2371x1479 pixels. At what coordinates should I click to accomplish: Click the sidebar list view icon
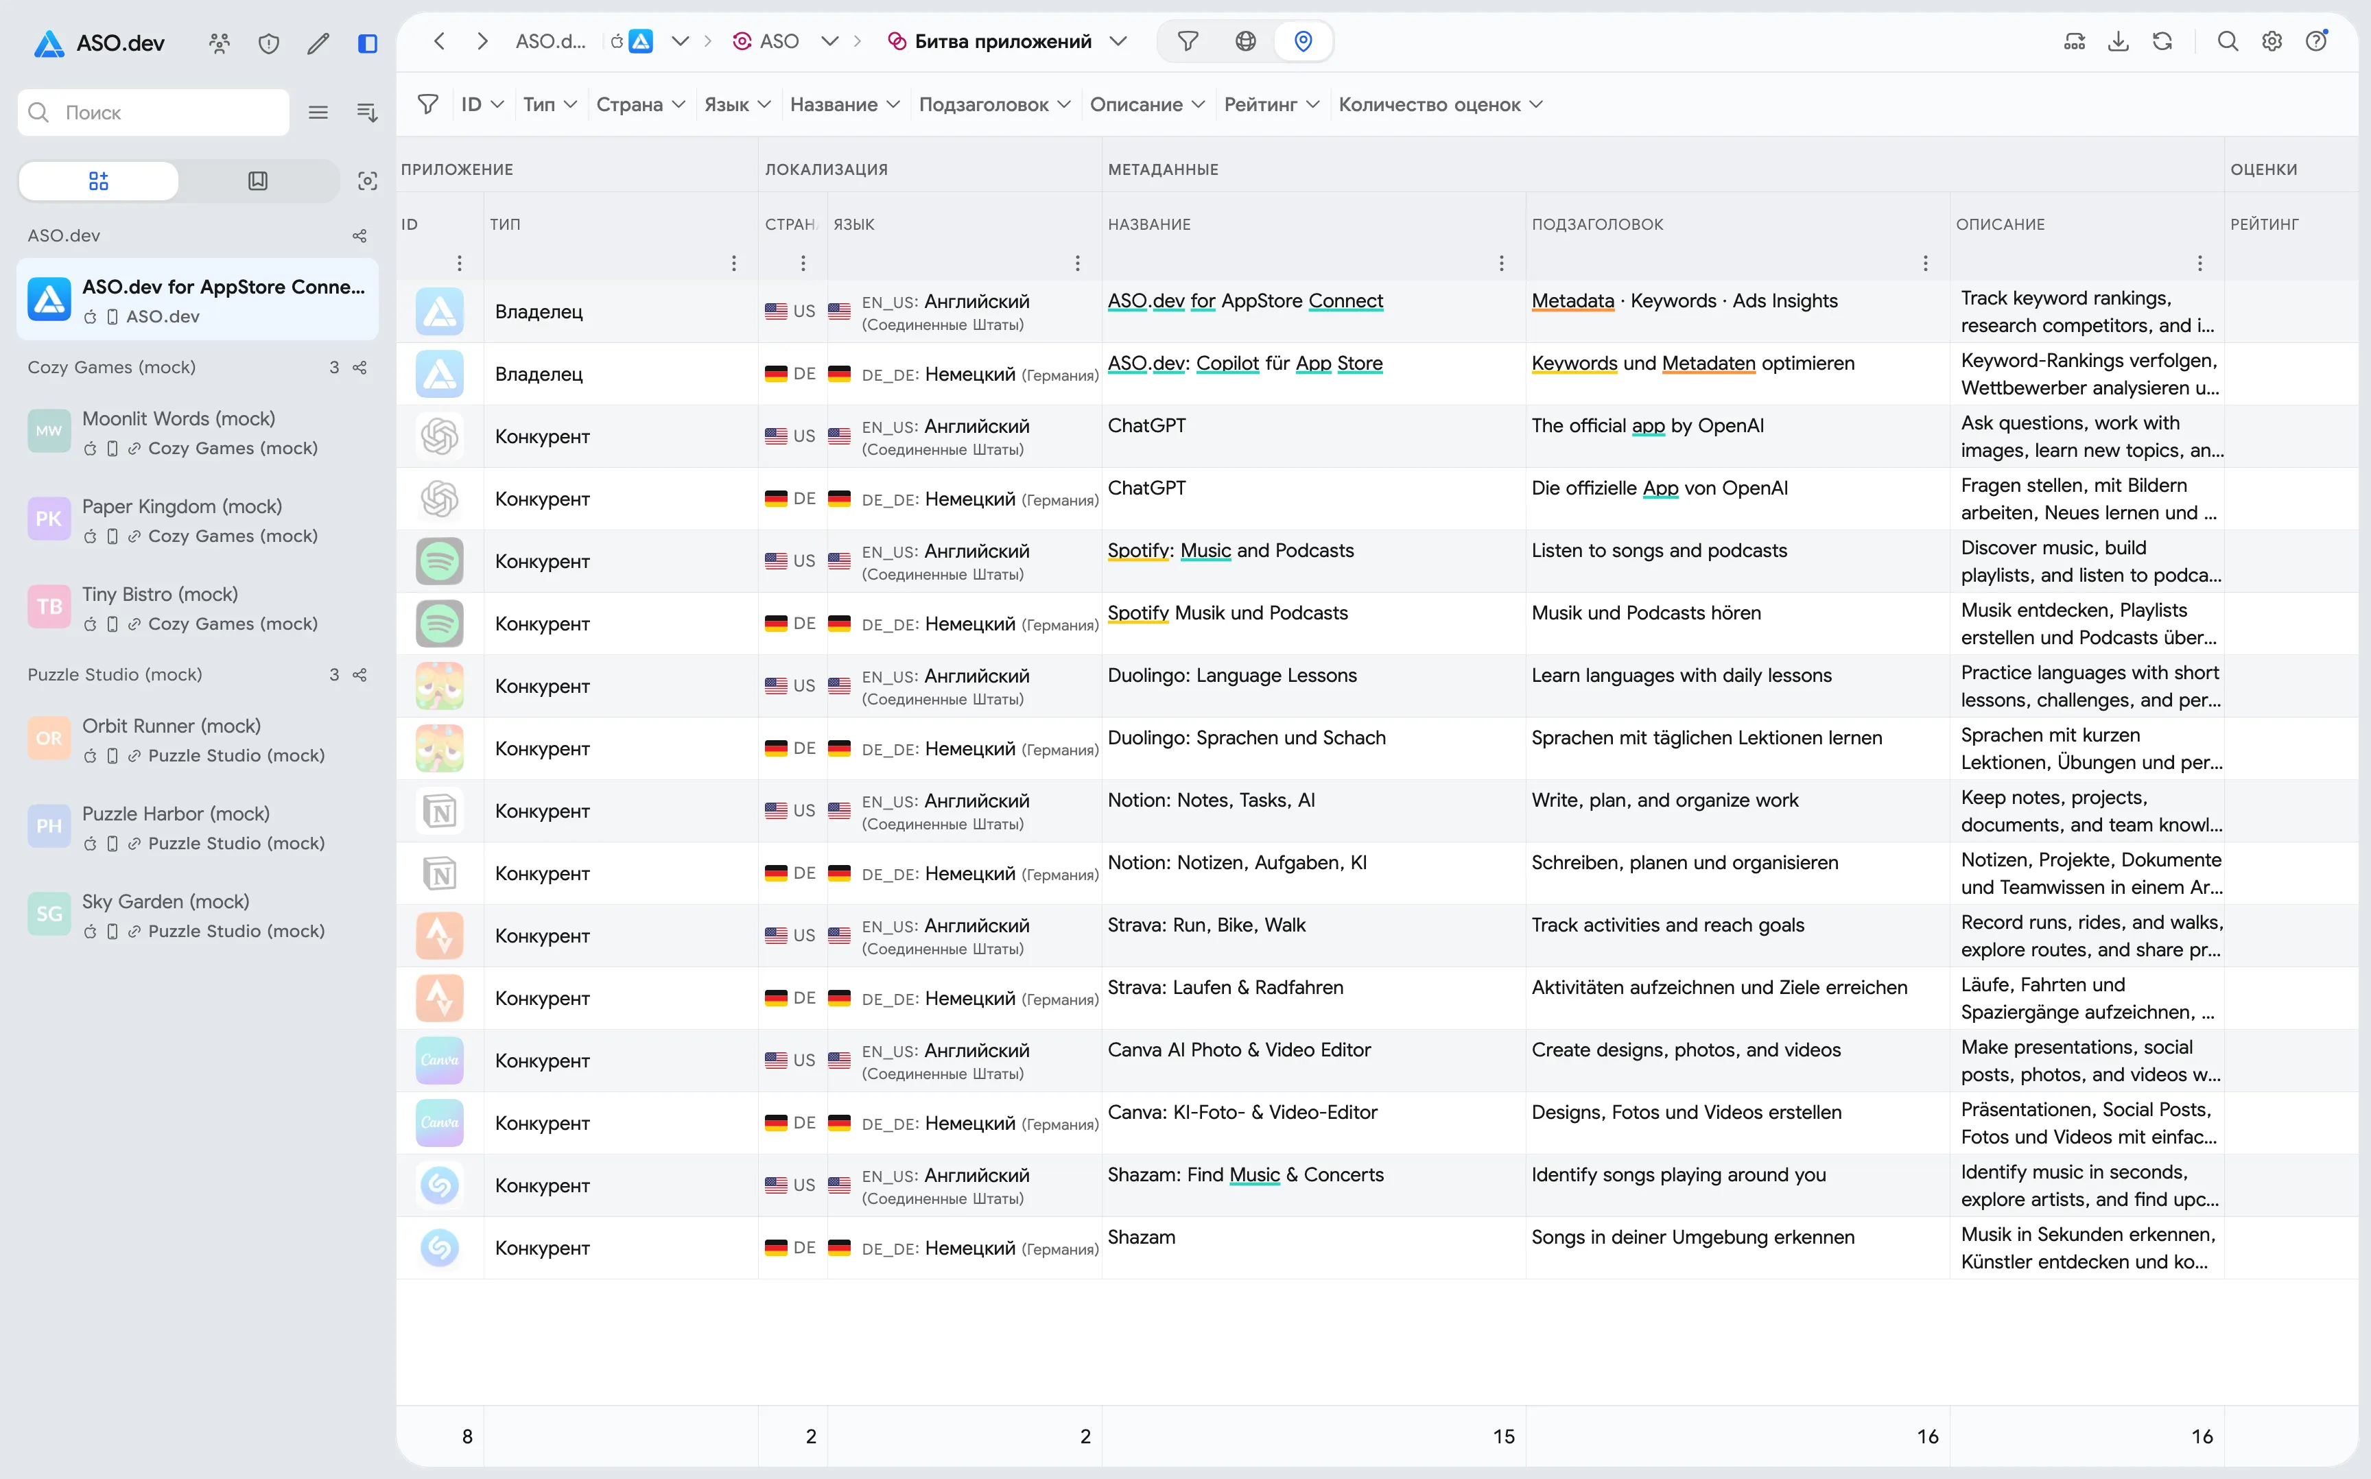318,113
